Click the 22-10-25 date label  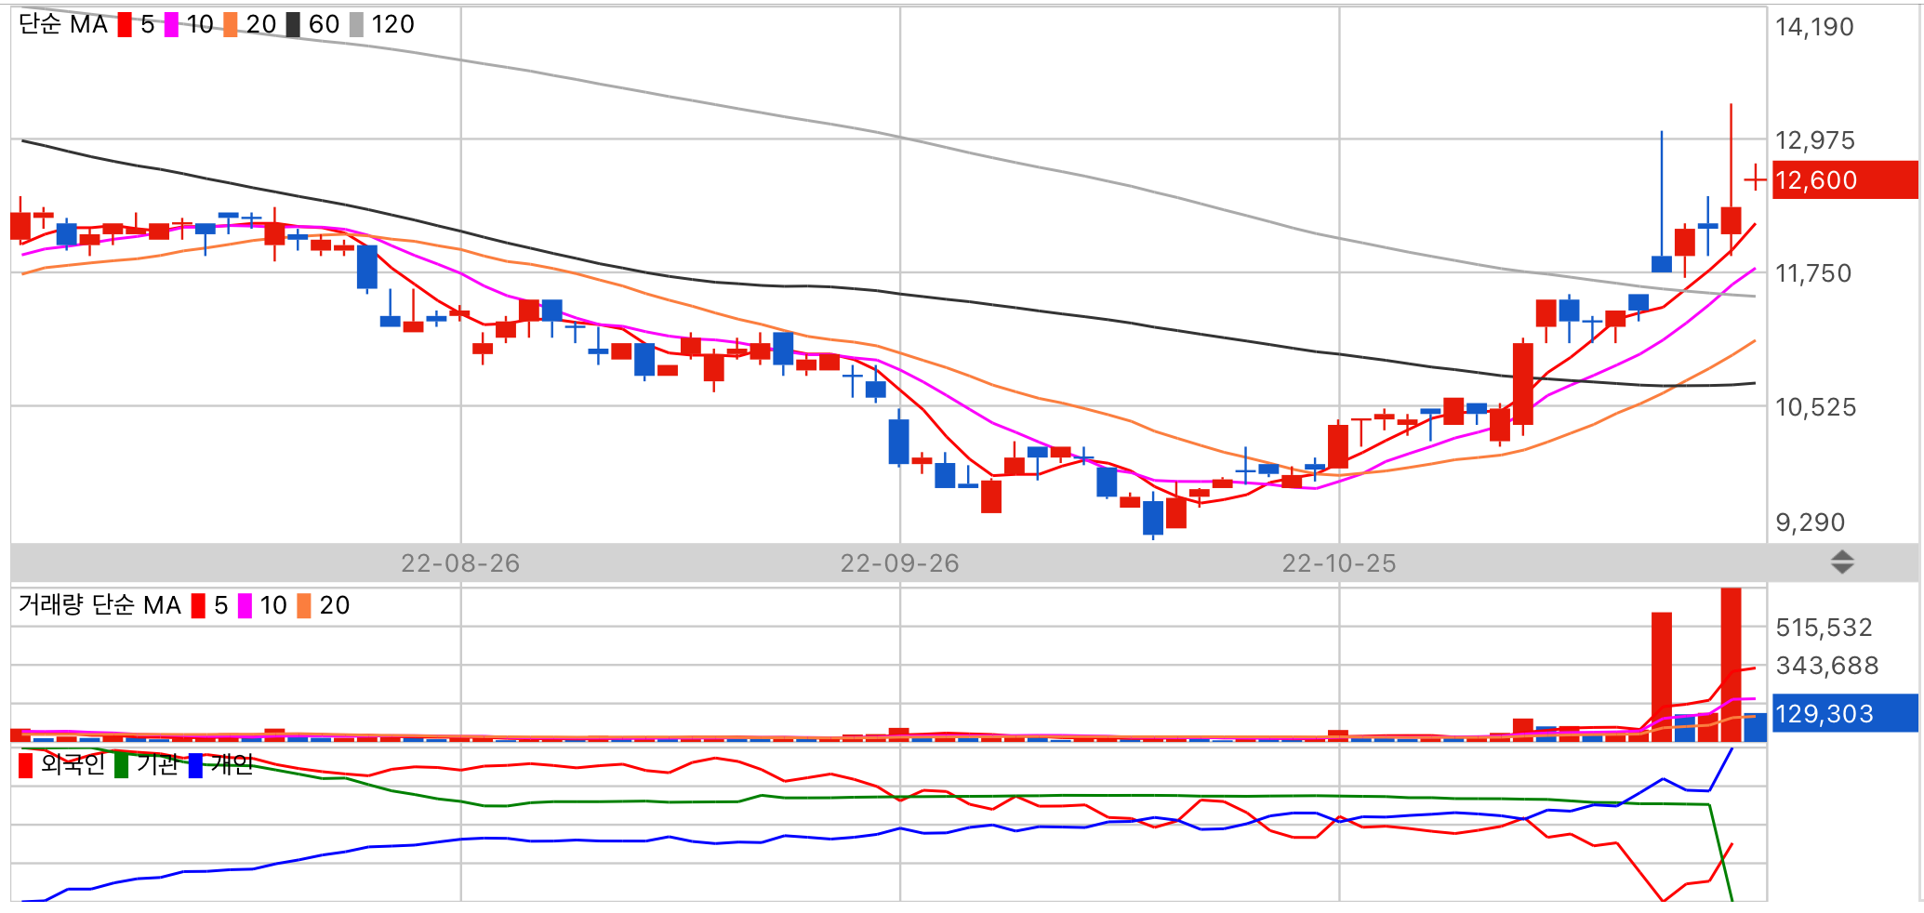[1339, 563]
